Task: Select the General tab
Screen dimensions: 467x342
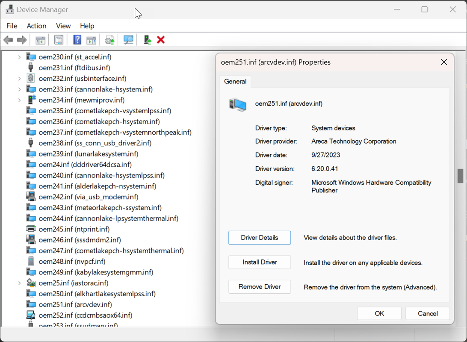Action: pyautogui.click(x=235, y=82)
